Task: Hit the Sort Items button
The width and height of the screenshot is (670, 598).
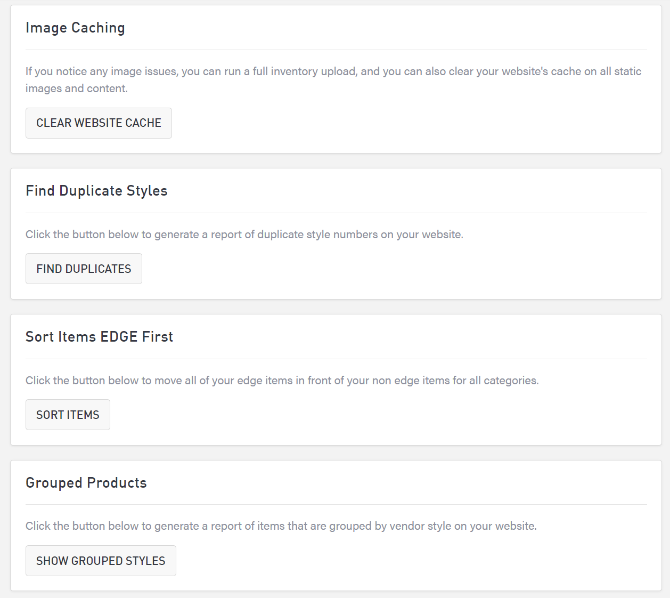Action: [68, 415]
